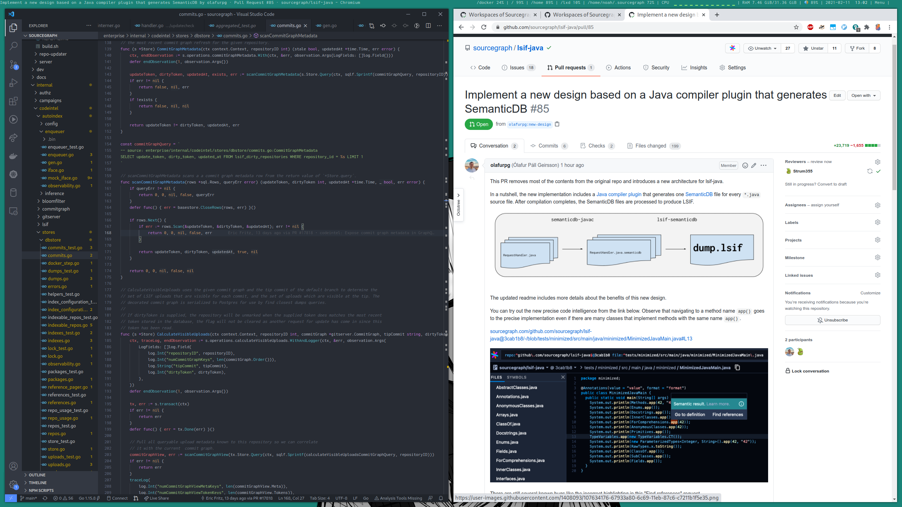Screen dimensions: 902x507
Task: Click Edit pull request title button
Action: coord(837,95)
